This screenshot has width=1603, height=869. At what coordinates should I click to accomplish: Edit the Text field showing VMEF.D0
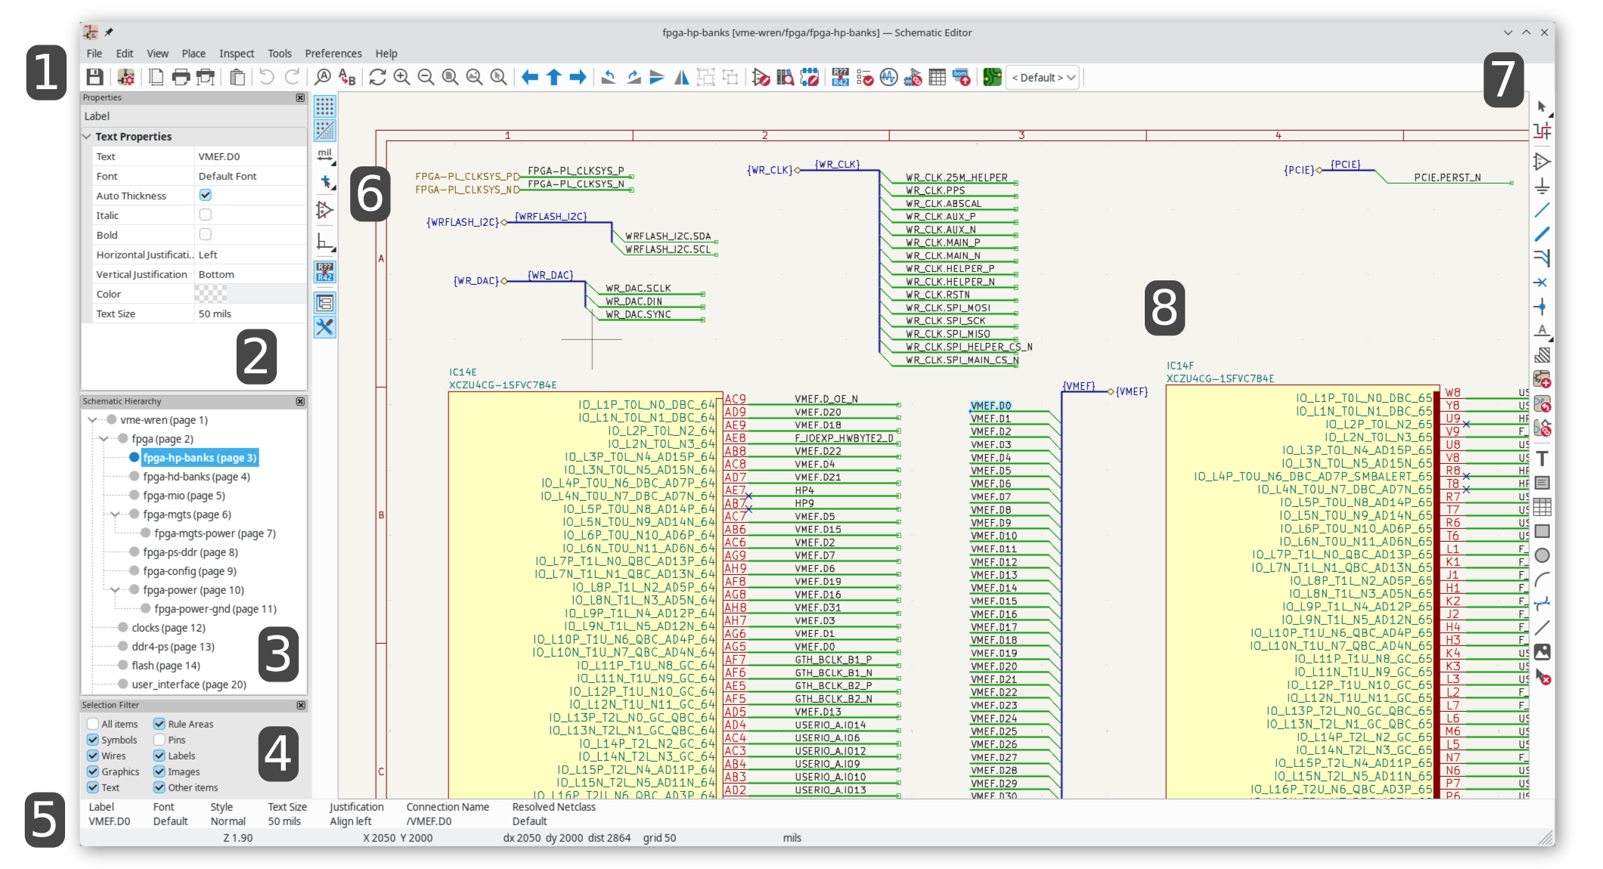[250, 156]
